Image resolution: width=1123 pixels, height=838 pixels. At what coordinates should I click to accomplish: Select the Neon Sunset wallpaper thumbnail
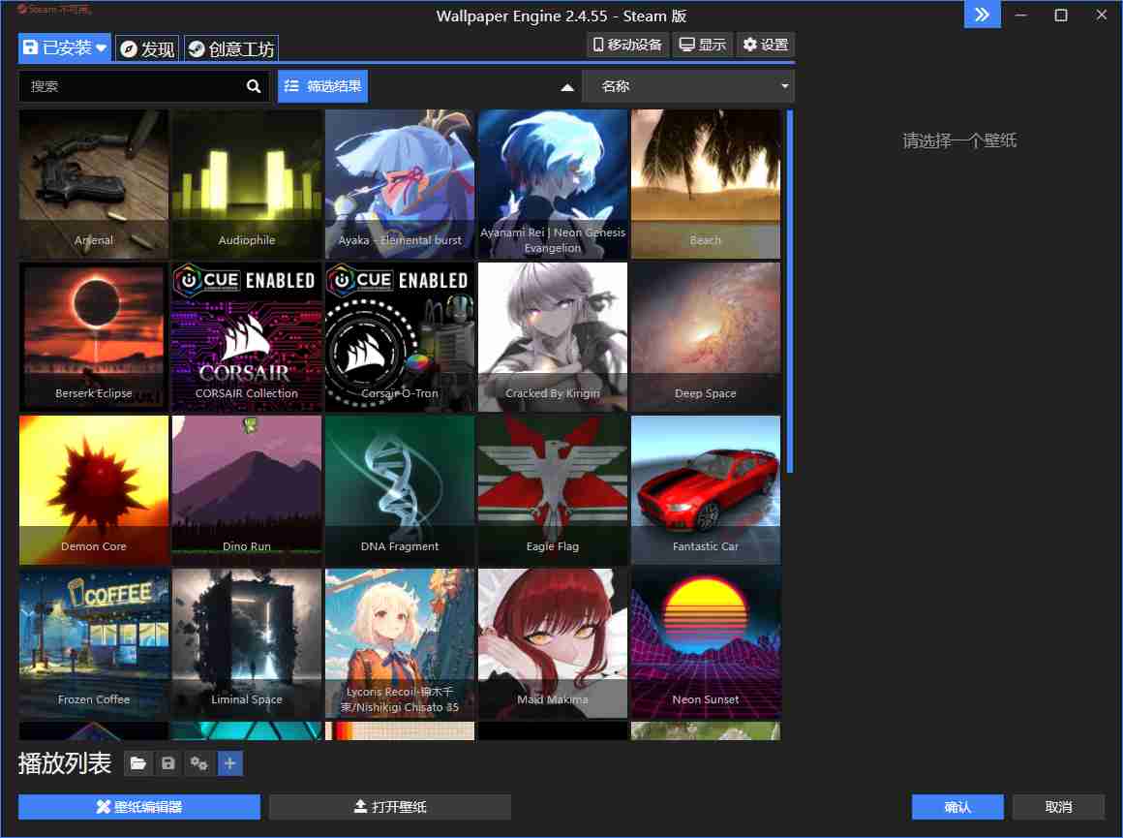click(x=705, y=643)
